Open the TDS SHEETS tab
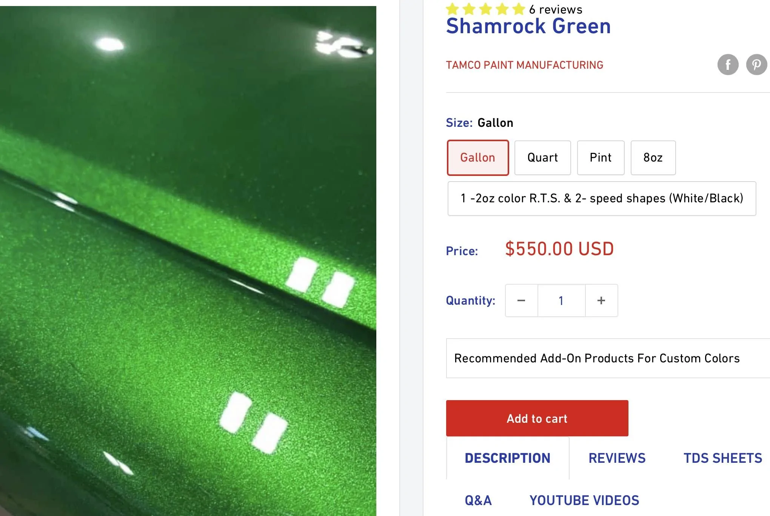Screen dimensions: 770x516 tap(723, 458)
